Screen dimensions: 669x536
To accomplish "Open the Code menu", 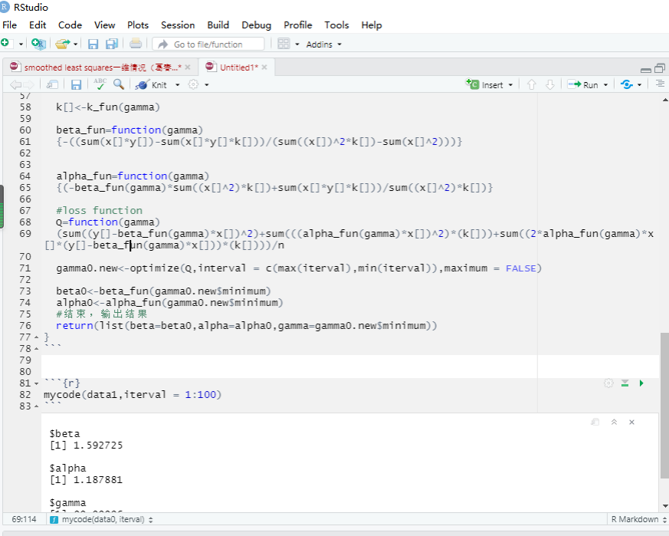I will 70,25.
